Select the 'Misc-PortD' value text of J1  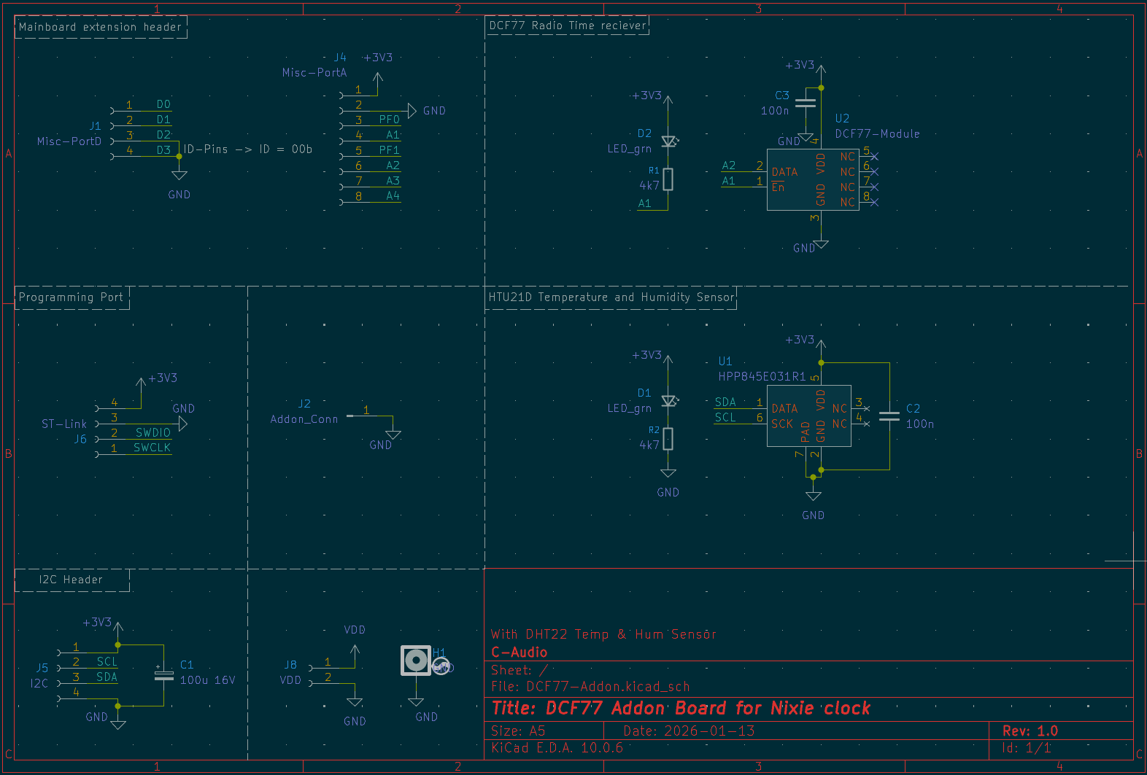[69, 141]
